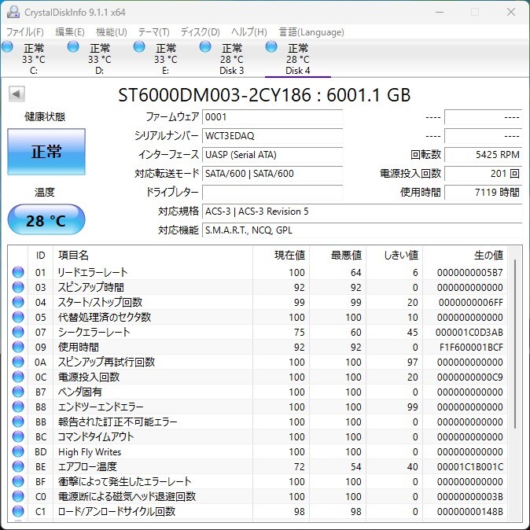Select the シークエラーレート row name
Screen dimensions: 530x530
tap(94, 332)
